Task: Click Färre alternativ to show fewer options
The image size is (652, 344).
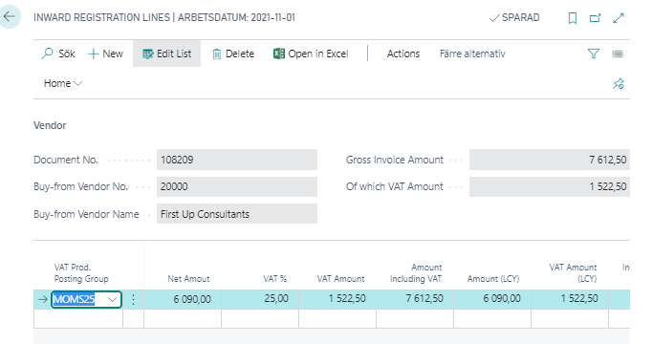Action: pos(472,54)
